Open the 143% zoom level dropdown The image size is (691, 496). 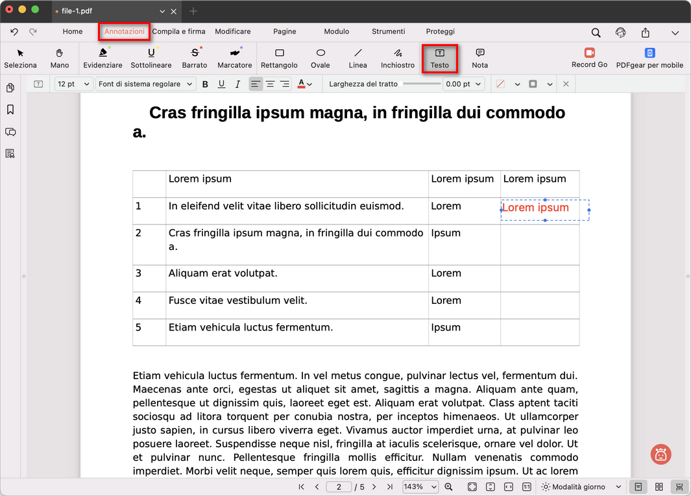click(x=419, y=487)
